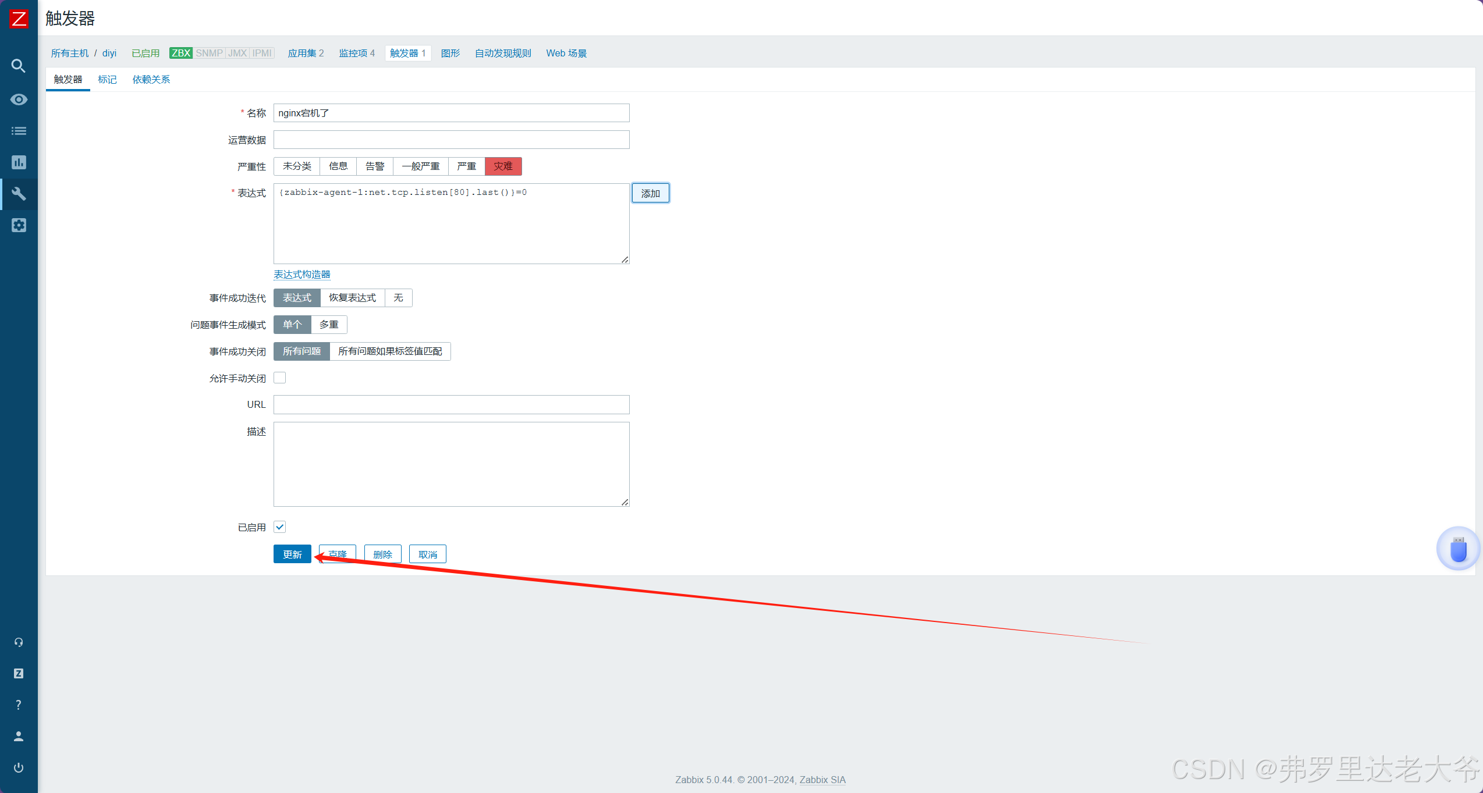Uncheck the 已启用 enabled checkbox
Image resolution: width=1483 pixels, height=793 pixels.
[280, 527]
